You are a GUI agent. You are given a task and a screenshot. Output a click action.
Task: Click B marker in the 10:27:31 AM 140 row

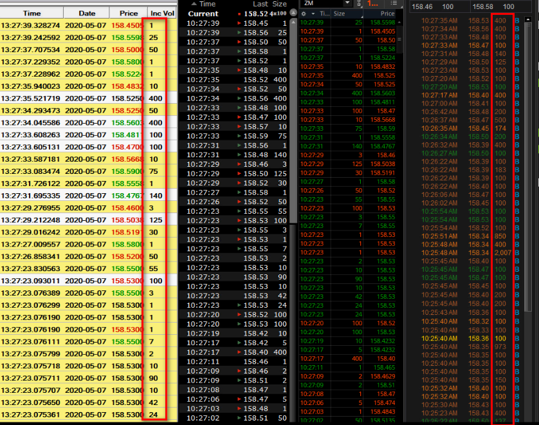point(517,53)
